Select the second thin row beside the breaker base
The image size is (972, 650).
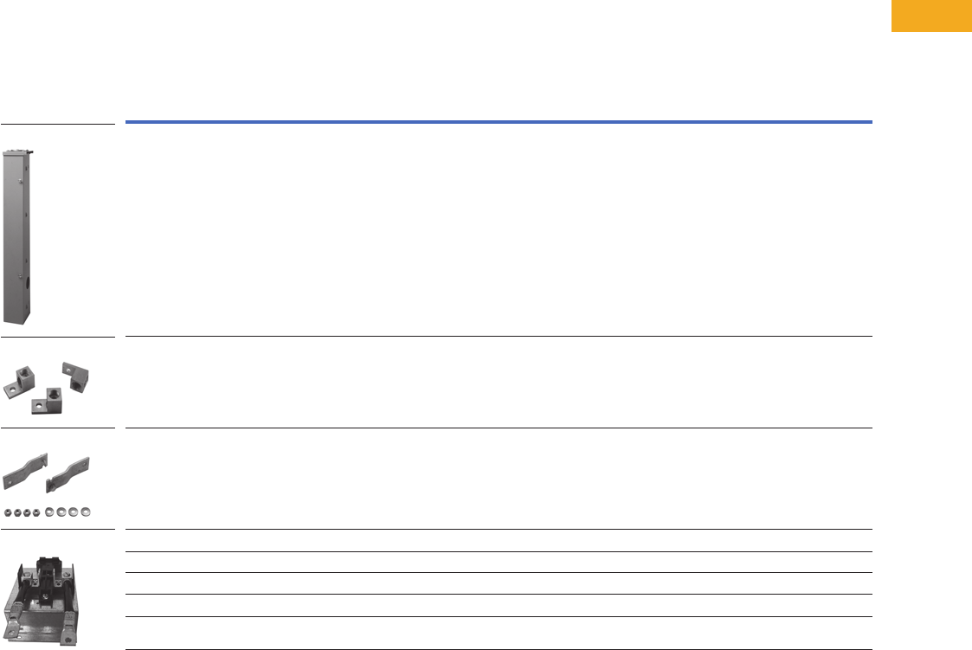(499, 562)
